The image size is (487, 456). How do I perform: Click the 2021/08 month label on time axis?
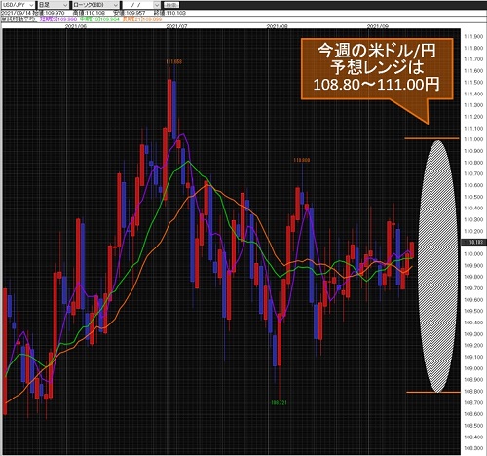pyautogui.click(x=277, y=26)
